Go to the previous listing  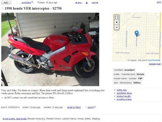(79, 3)
